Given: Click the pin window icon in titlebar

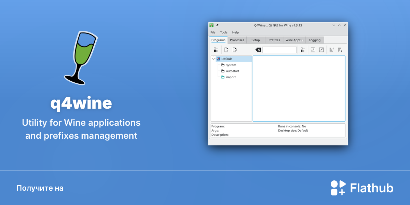Looking at the screenshot, I should (x=217, y=25).
